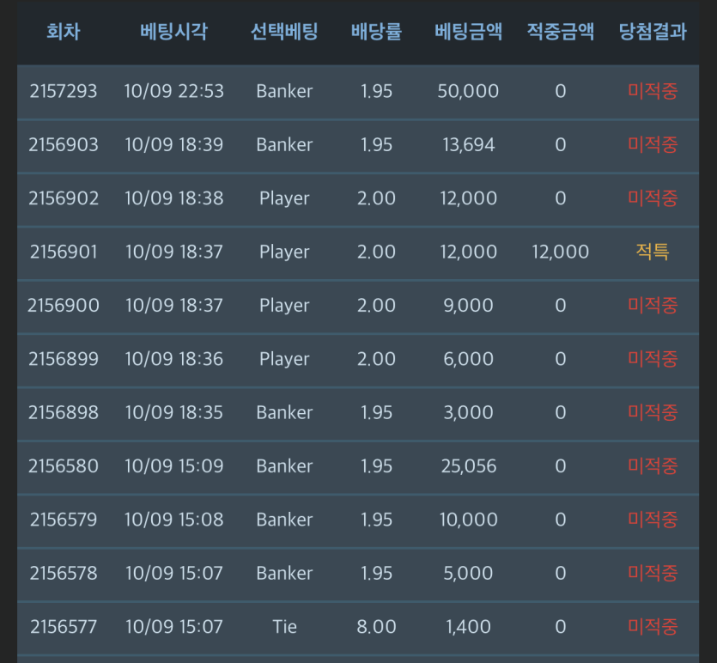Click odds 1.95 in row 2156578
Viewport: 717px width, 663px height.
point(376,573)
